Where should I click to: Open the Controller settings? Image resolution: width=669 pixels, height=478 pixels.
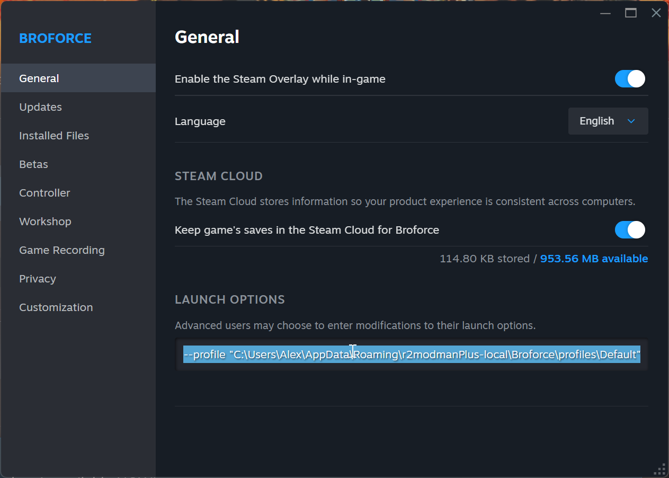click(44, 193)
